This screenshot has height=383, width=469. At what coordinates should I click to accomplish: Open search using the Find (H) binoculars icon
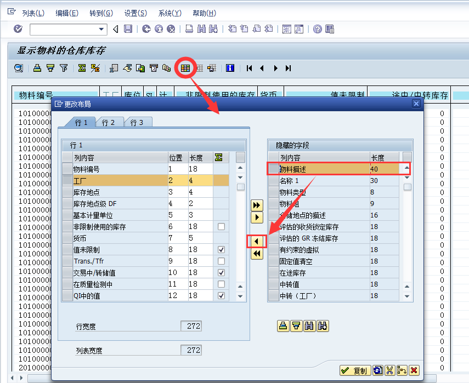coord(309,326)
